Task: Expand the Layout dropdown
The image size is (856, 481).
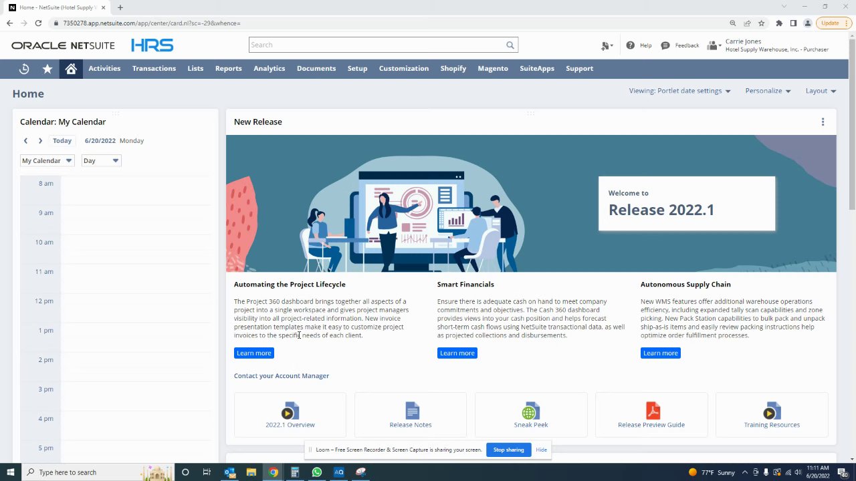Action: click(821, 91)
